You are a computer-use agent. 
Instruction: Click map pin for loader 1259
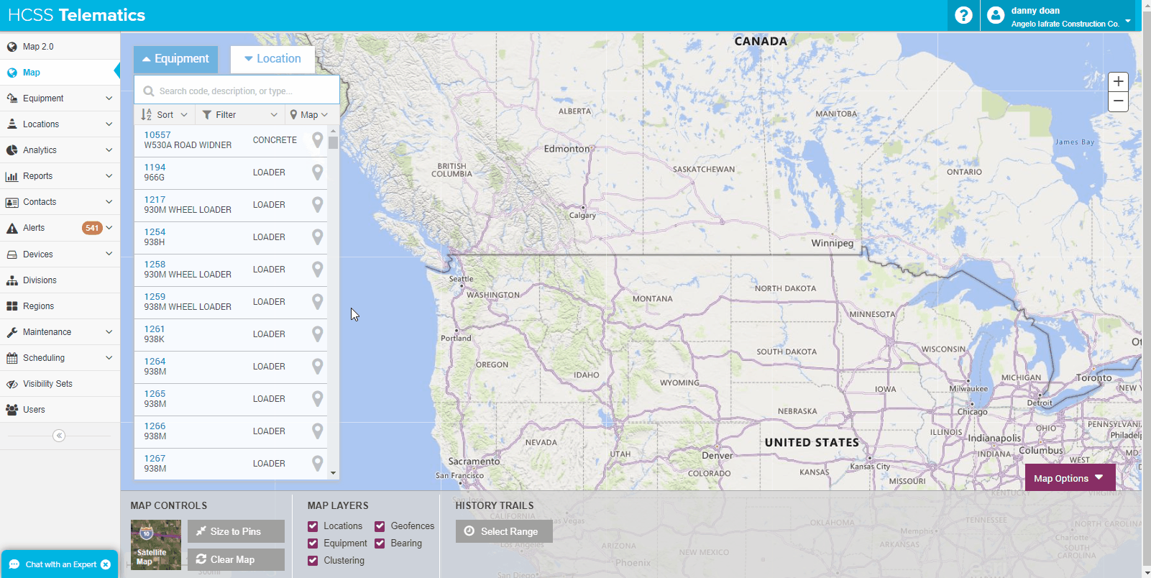pyautogui.click(x=317, y=302)
